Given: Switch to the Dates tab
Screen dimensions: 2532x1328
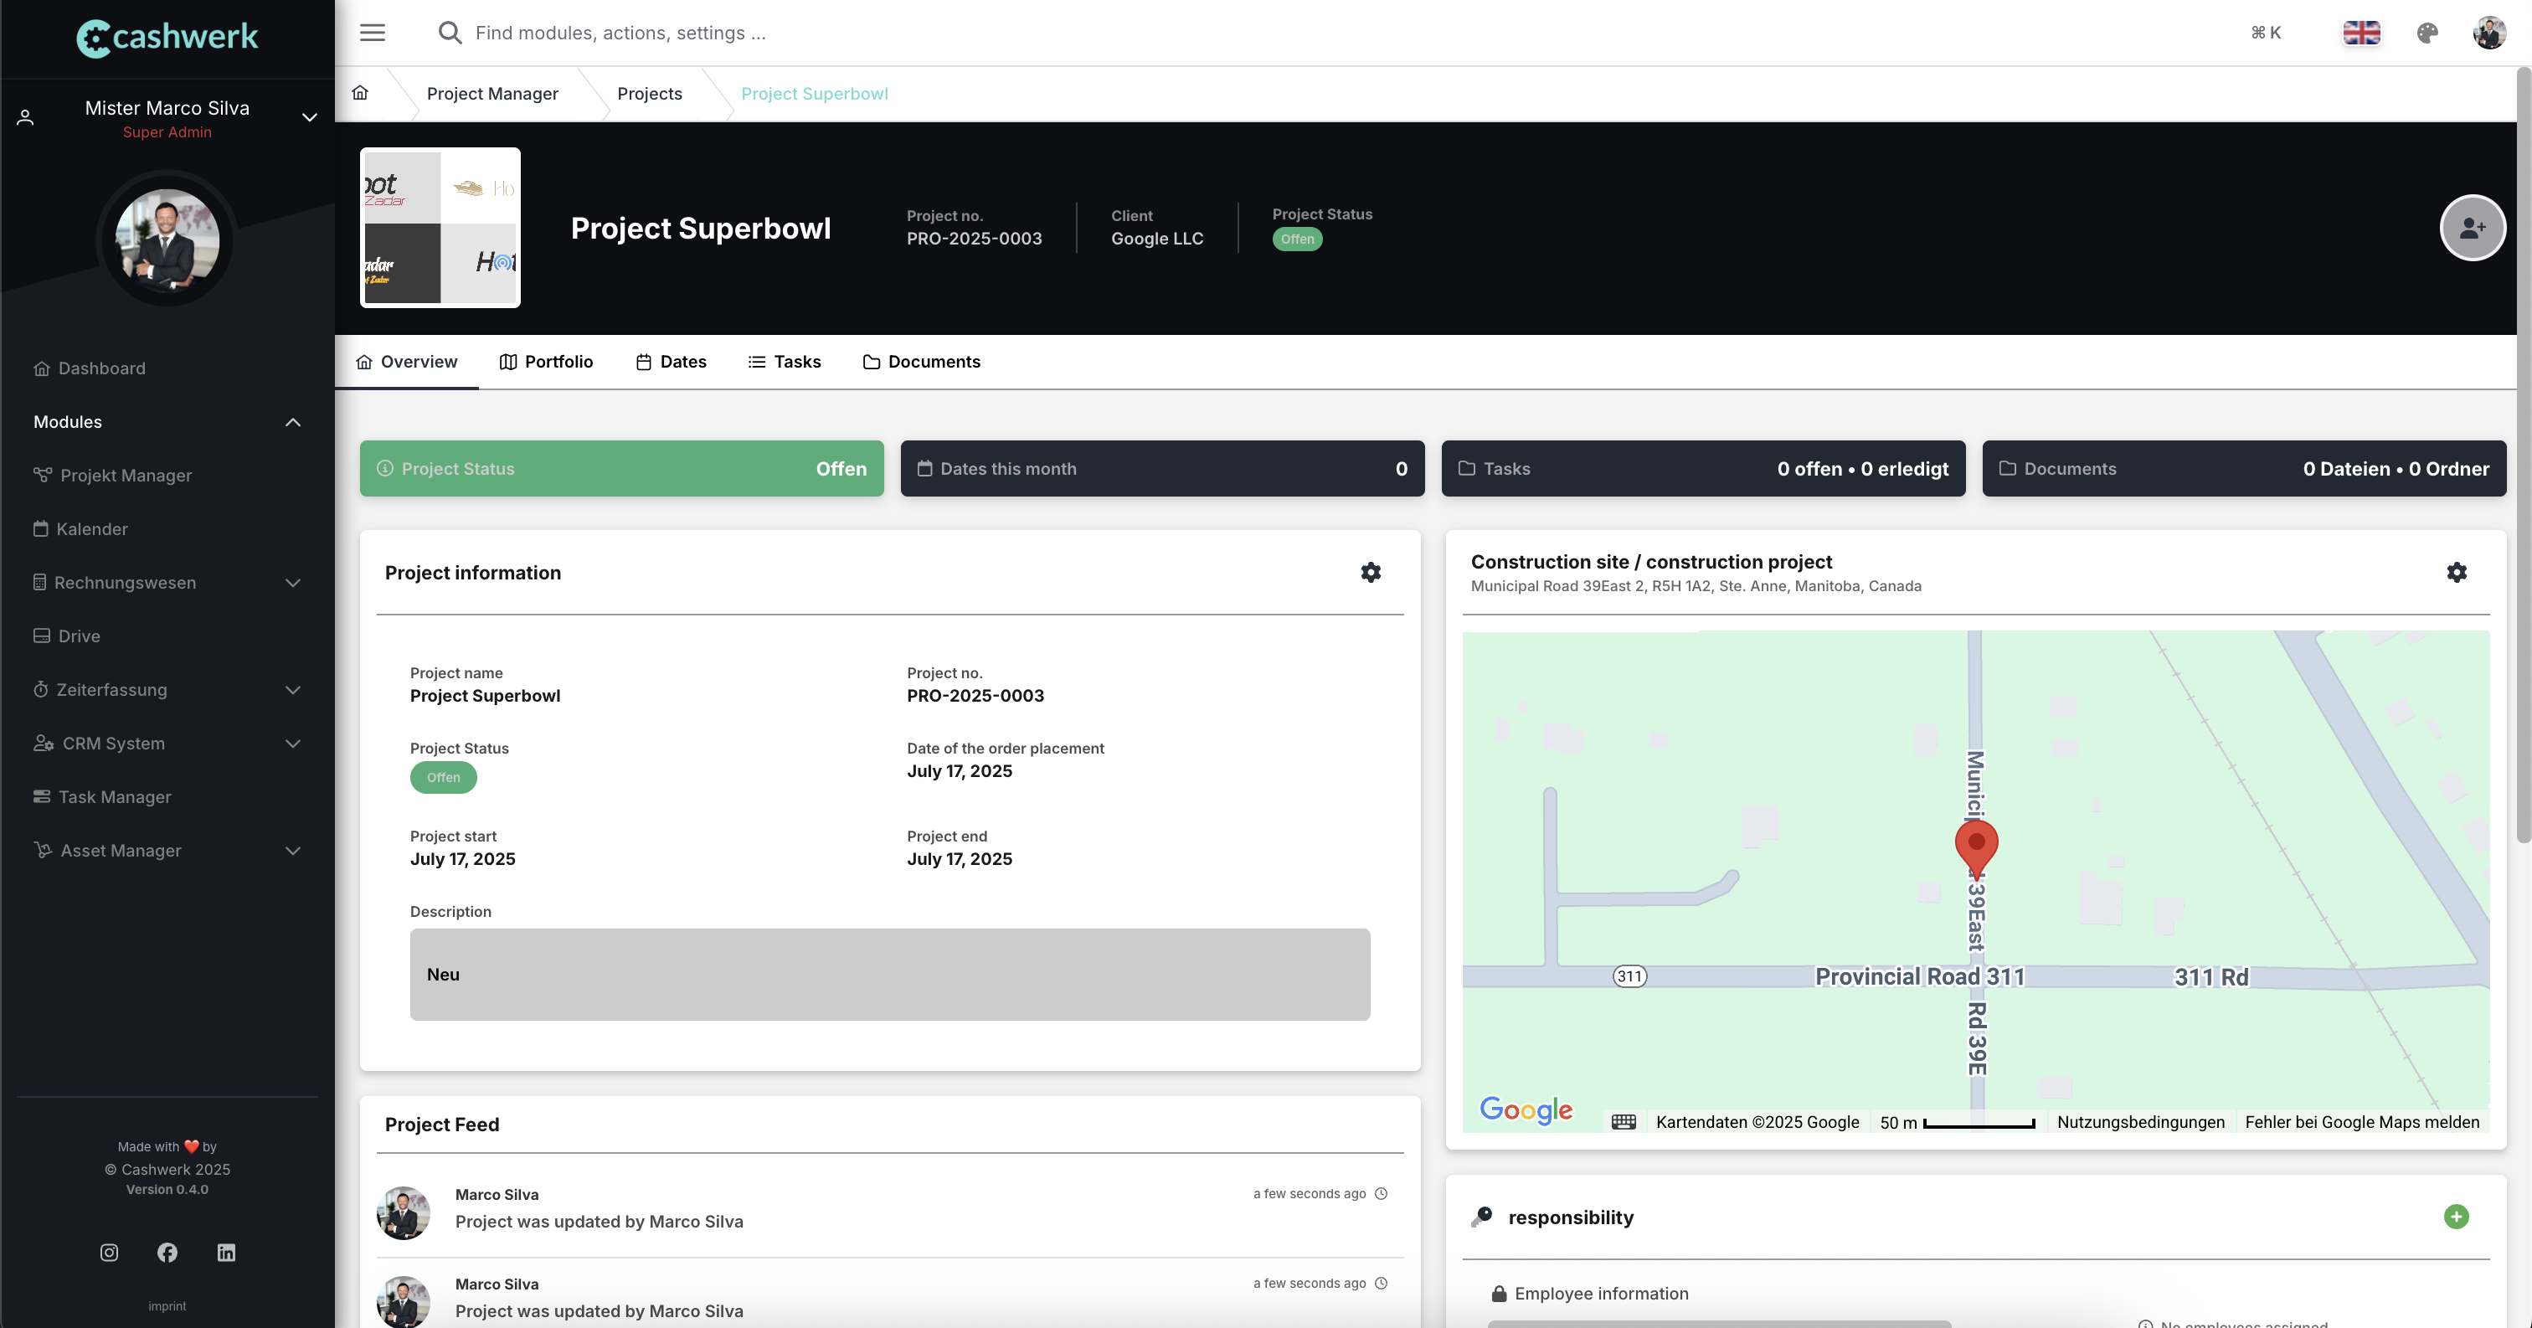Looking at the screenshot, I should pyautogui.click(x=672, y=362).
